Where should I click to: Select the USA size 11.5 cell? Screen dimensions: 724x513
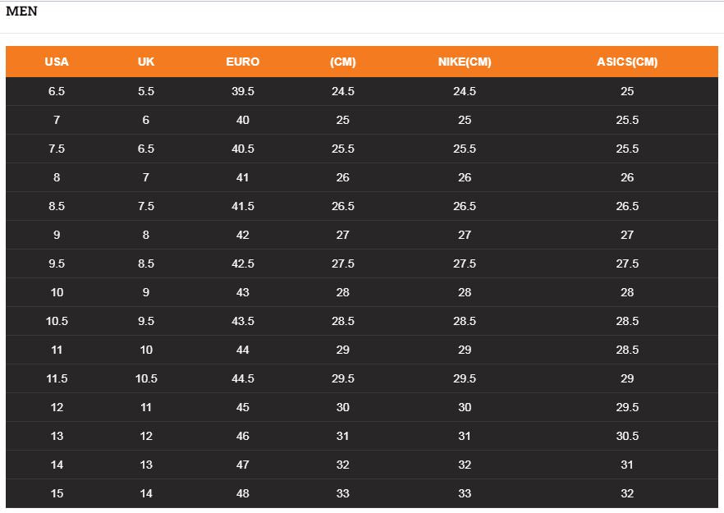(57, 378)
